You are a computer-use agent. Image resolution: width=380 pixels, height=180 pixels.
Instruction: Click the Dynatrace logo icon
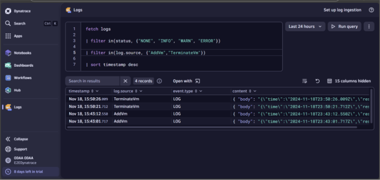[8, 11]
